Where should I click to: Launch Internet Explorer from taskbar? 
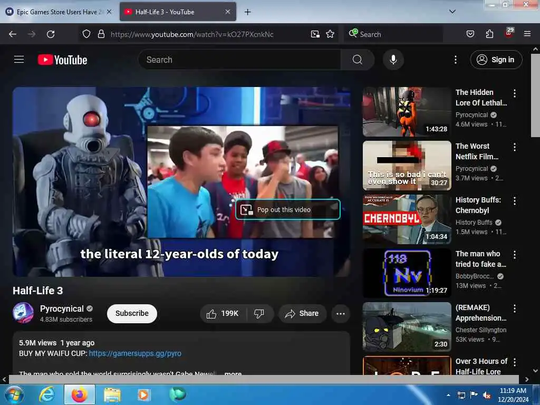(47, 394)
